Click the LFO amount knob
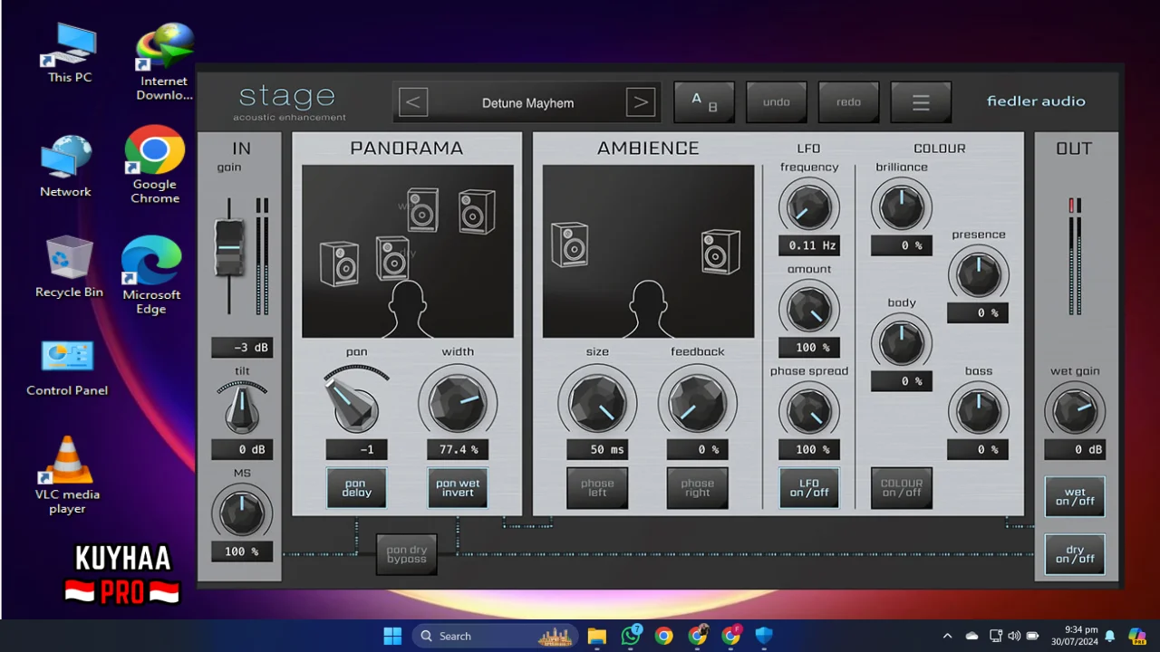The width and height of the screenshot is (1160, 652). [x=809, y=310]
